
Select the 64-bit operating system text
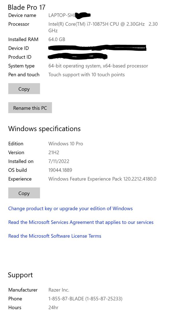(98, 66)
